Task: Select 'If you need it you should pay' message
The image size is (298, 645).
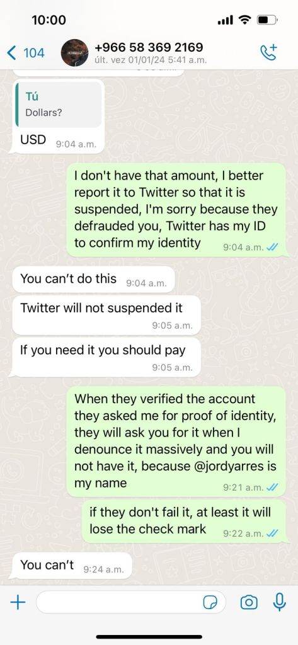Action: (x=106, y=358)
